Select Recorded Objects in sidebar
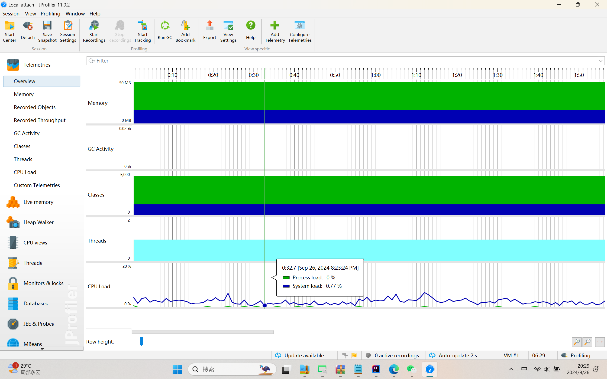 point(35,107)
